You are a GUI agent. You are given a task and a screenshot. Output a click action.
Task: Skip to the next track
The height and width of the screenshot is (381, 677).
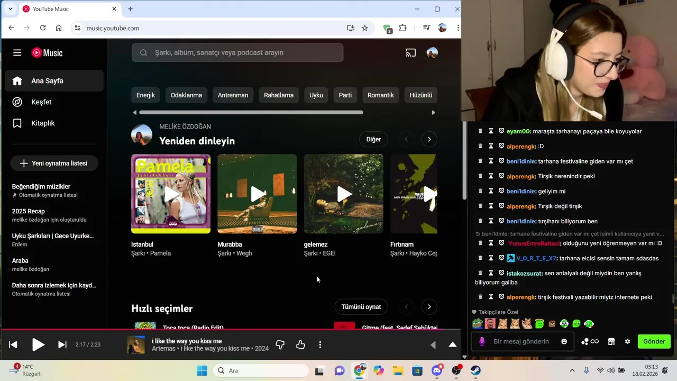pyautogui.click(x=62, y=344)
